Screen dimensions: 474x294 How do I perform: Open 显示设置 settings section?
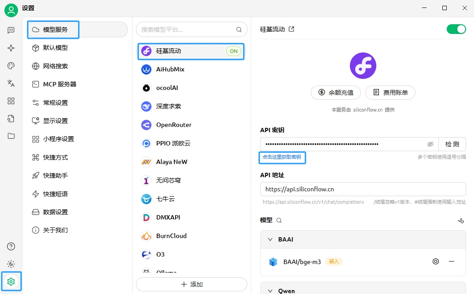77,121
